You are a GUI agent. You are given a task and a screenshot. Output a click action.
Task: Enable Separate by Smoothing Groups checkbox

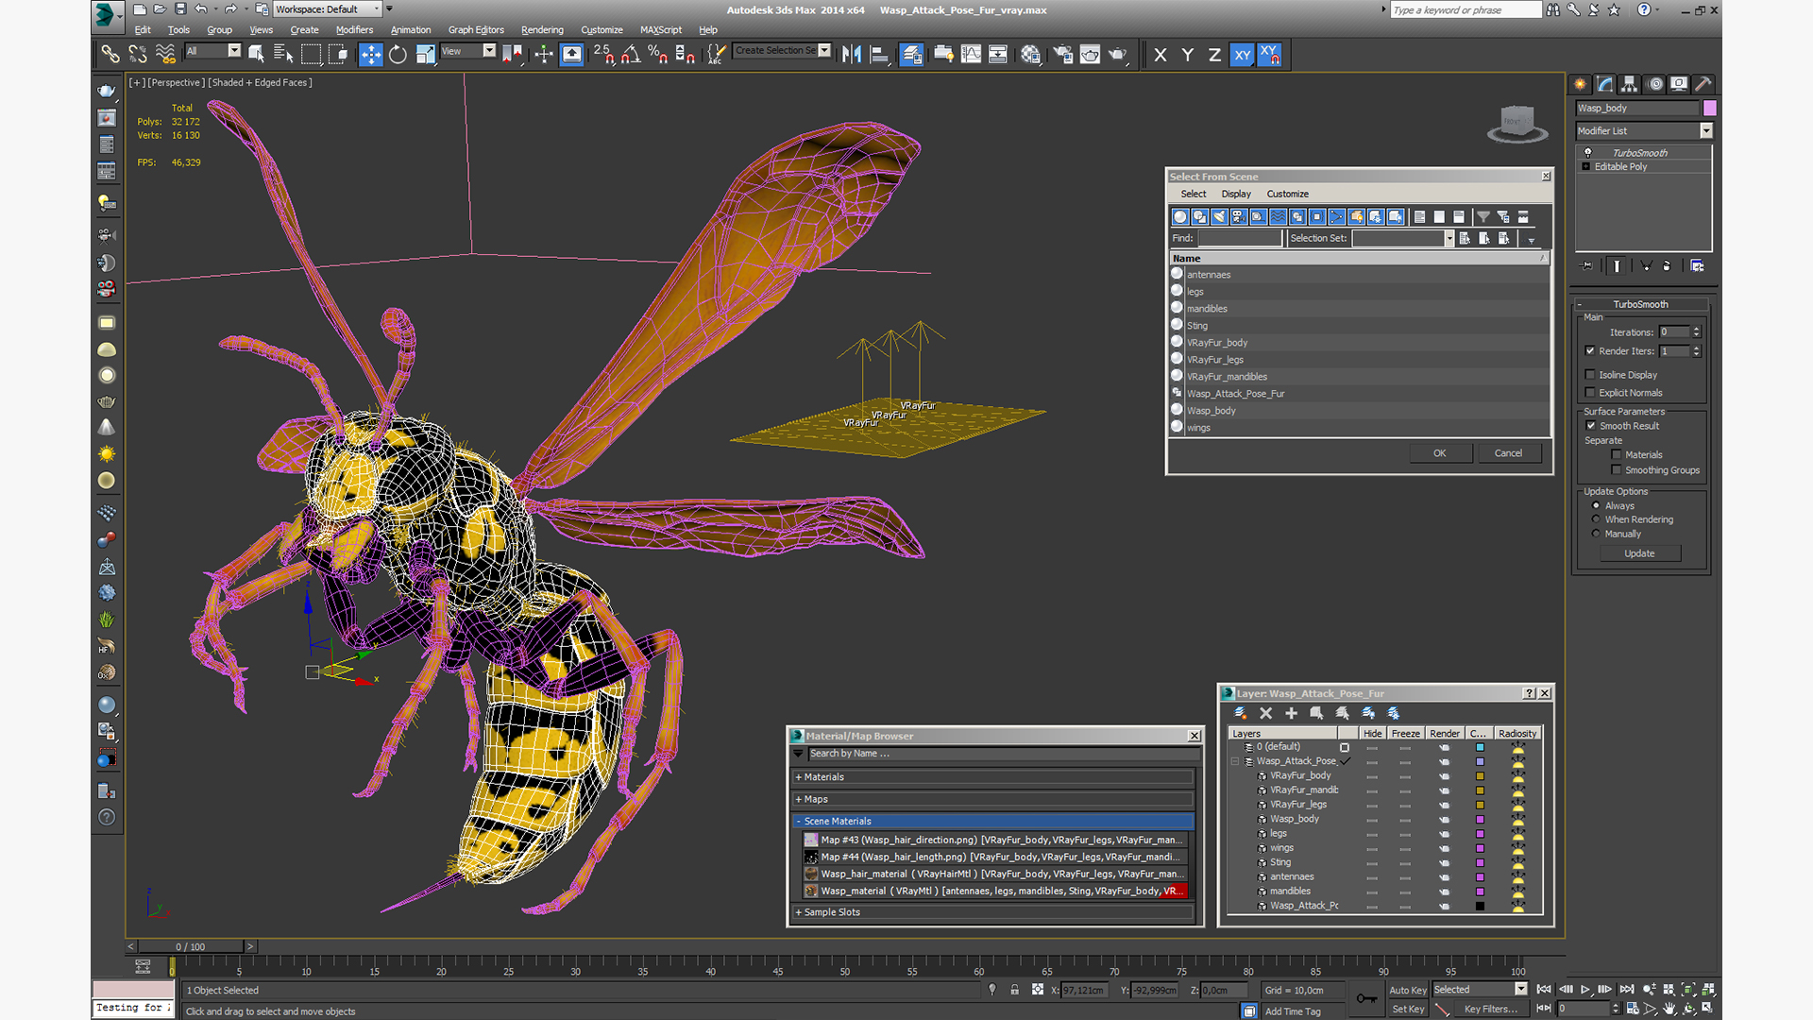coord(1617,470)
